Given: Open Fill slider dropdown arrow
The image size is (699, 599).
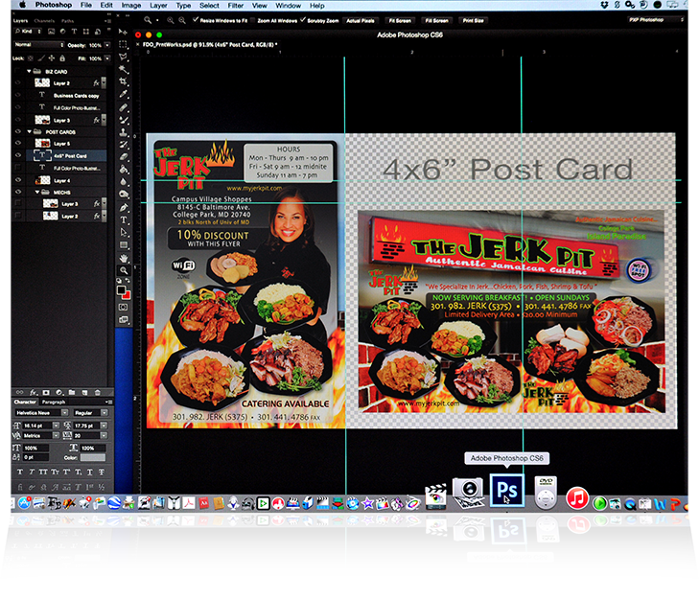Looking at the screenshot, I should point(107,58).
